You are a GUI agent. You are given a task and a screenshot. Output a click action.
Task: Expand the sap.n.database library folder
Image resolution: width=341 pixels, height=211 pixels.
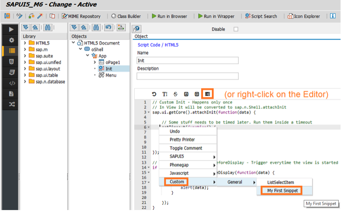coord(25,81)
